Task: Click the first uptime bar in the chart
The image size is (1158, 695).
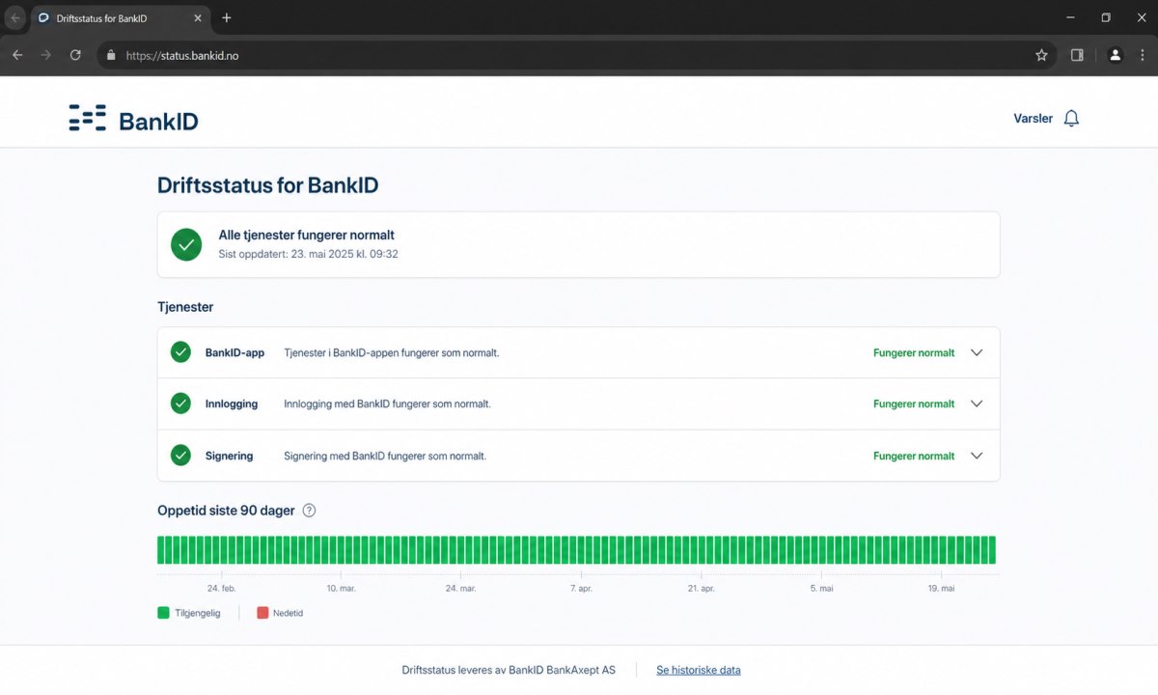Action: [162, 550]
